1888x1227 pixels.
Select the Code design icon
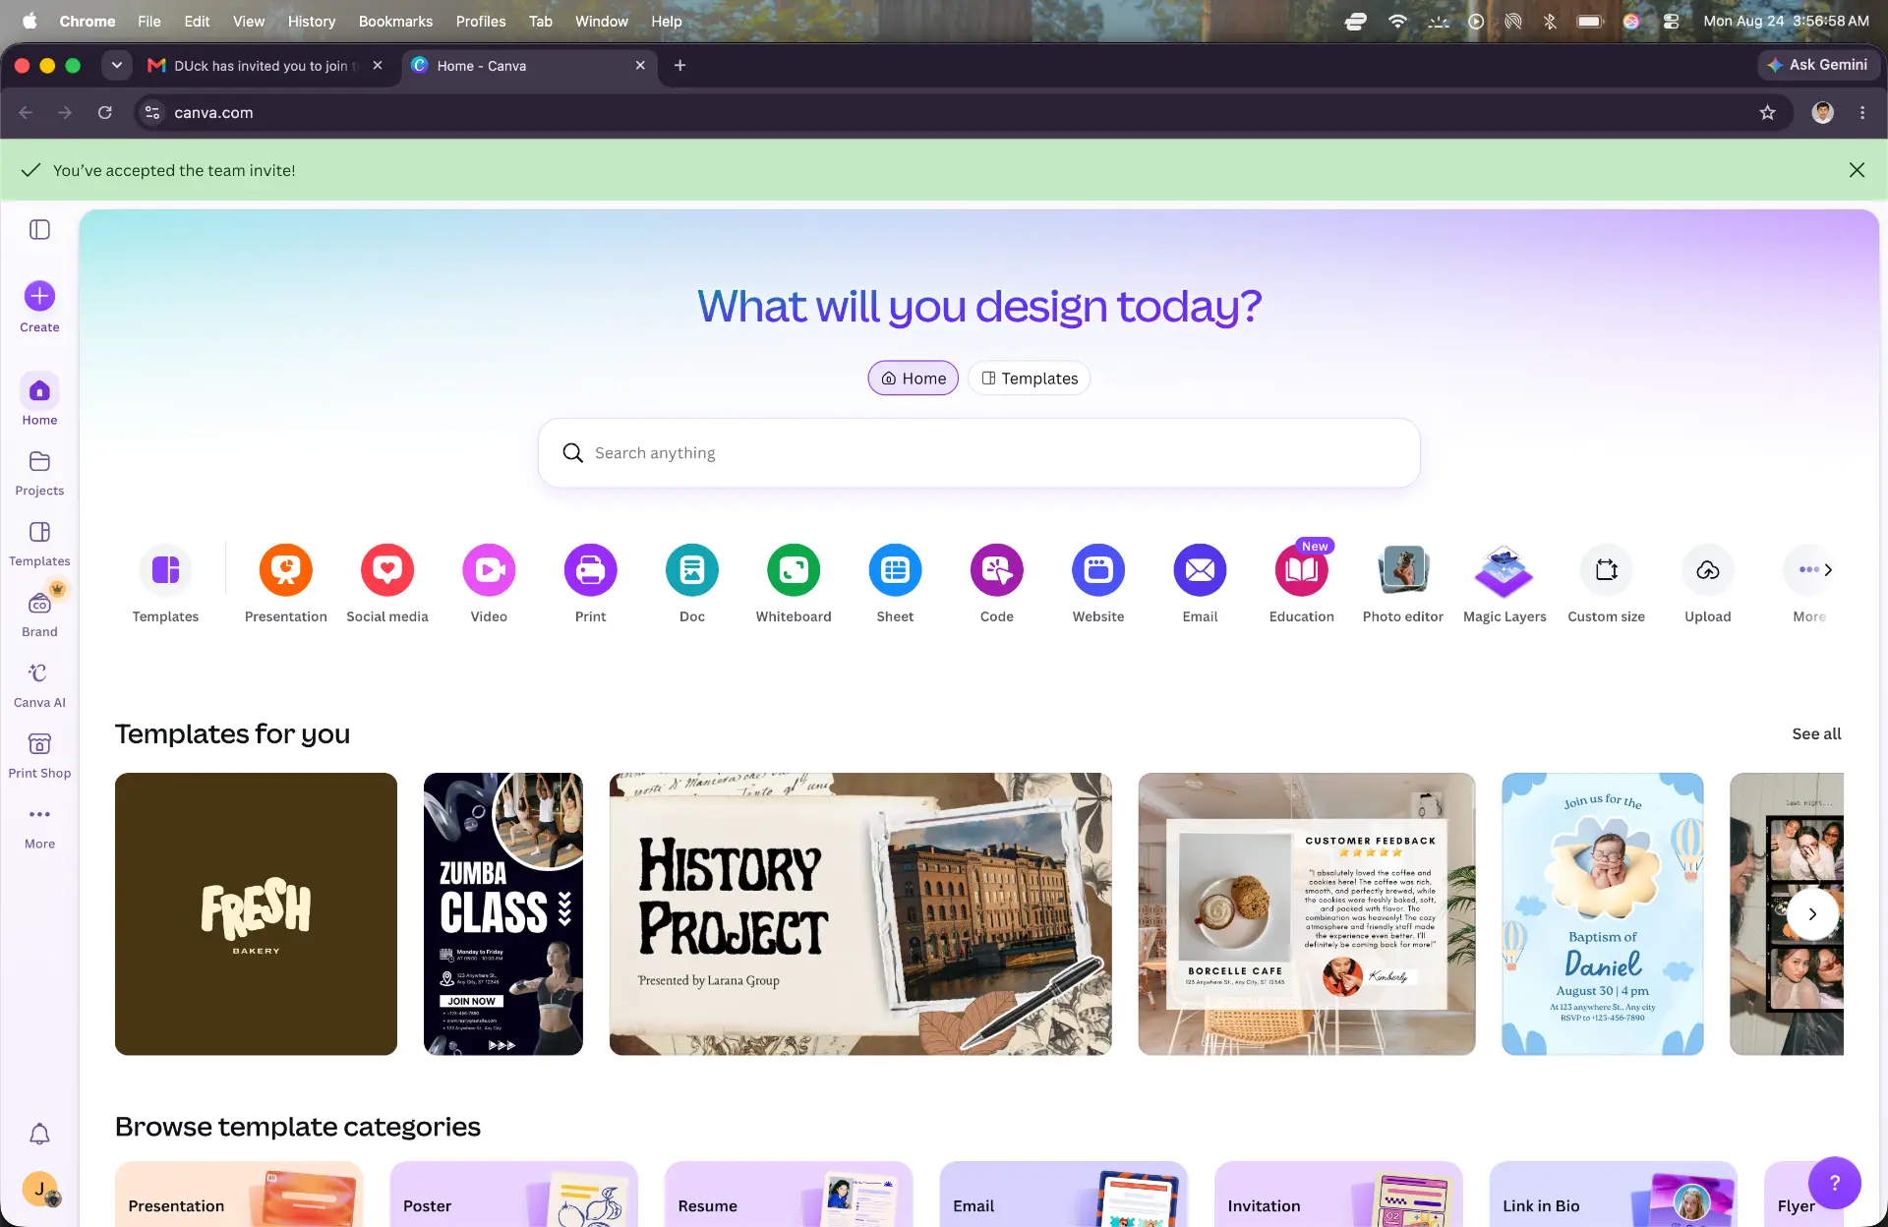[x=997, y=569]
